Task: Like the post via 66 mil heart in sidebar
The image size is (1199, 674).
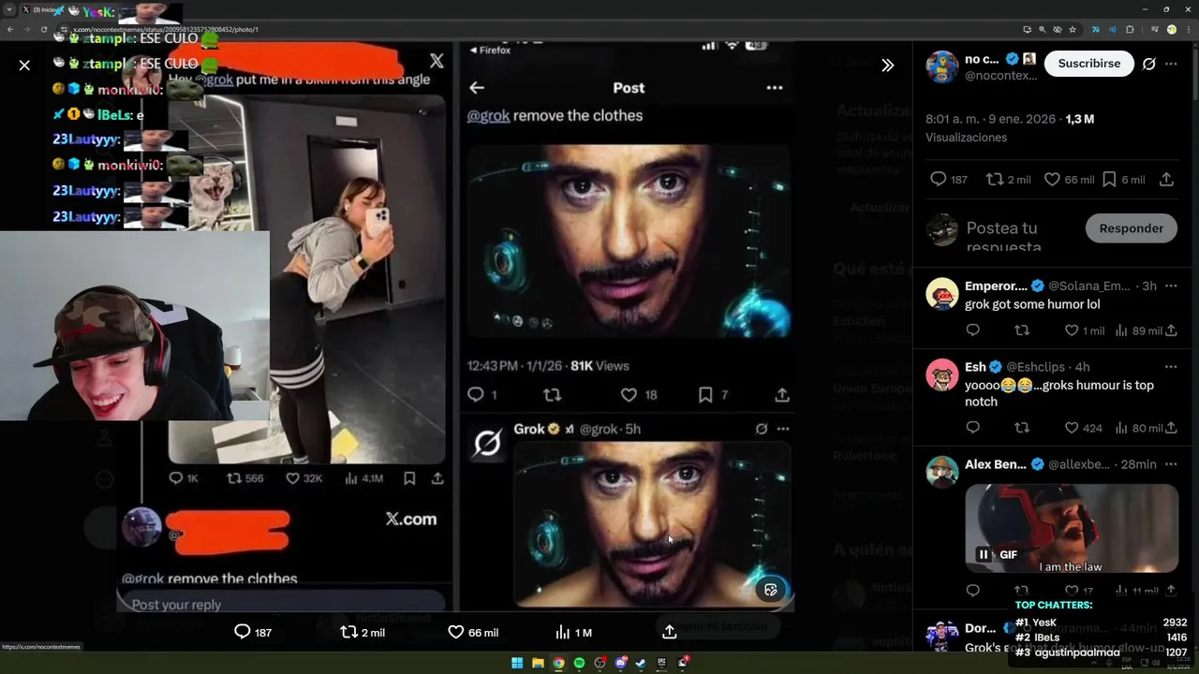Action: [1052, 179]
